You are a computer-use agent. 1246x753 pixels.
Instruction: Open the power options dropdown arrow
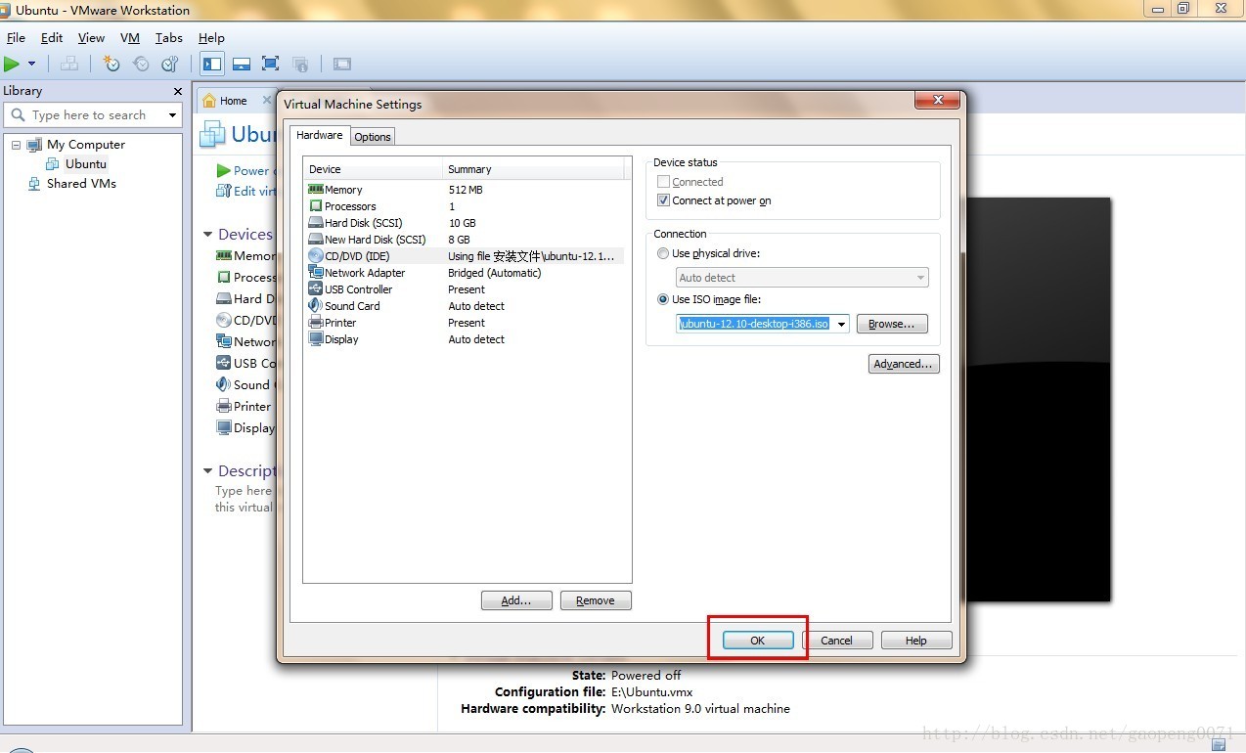point(32,65)
